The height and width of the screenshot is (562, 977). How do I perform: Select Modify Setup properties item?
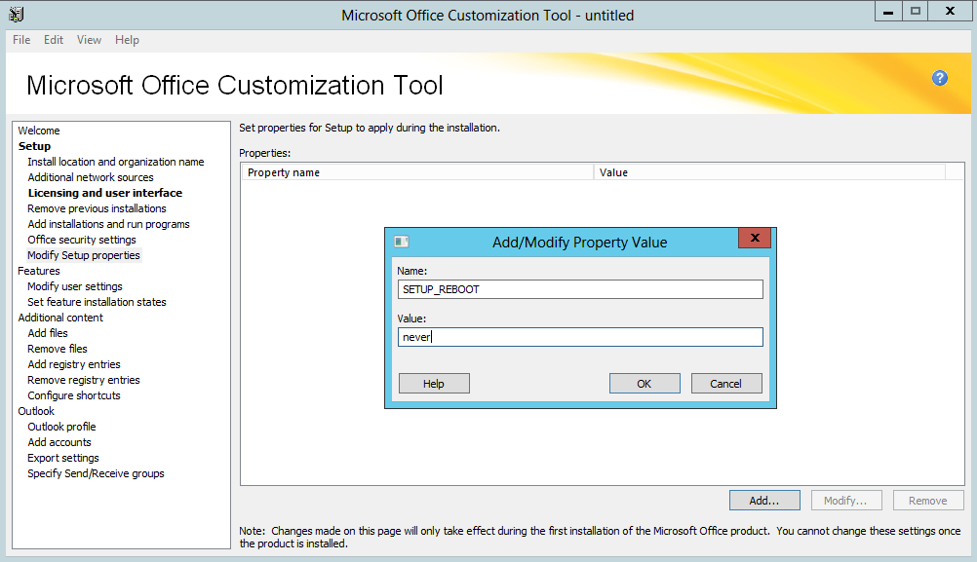[84, 255]
